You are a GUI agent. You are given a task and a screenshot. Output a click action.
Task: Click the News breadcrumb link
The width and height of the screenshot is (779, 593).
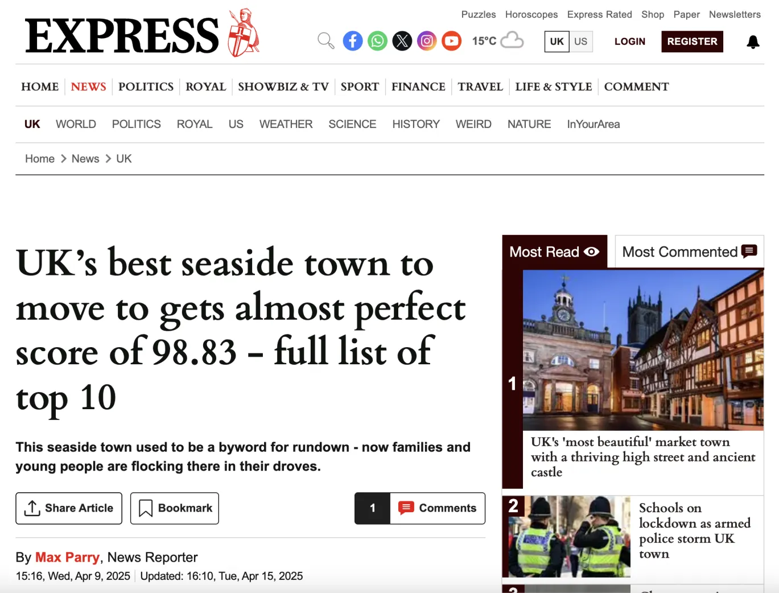[85, 159]
